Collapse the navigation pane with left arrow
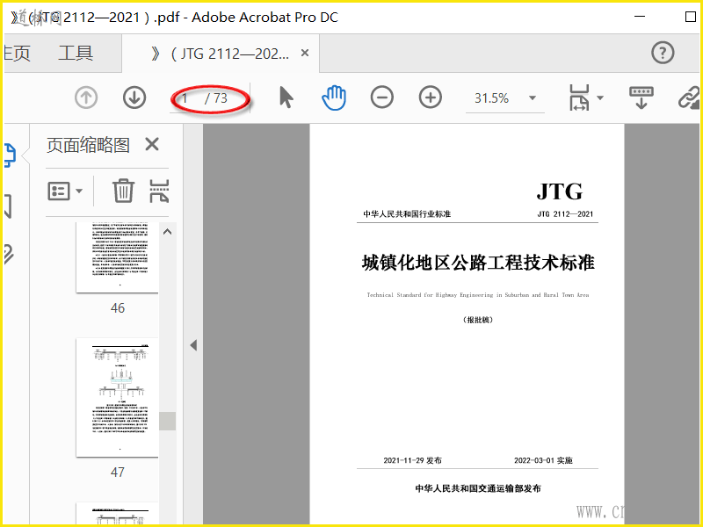Screen dimensions: 703x527 [x=193, y=345]
